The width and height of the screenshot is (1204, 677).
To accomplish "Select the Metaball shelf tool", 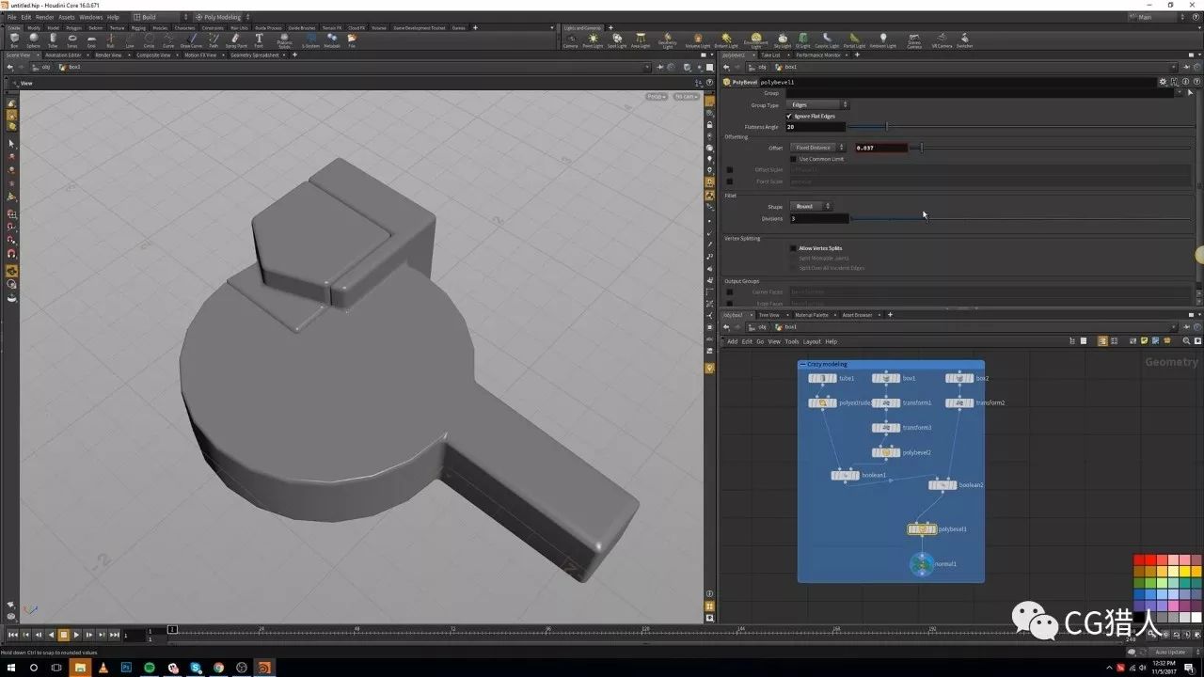I will [x=332, y=39].
